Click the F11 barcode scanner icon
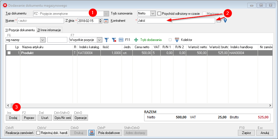This screenshot has width=278, height=139. pos(121,40)
